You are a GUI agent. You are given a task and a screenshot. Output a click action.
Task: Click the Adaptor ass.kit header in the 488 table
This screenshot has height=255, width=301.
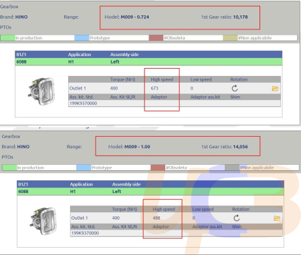[207, 227]
